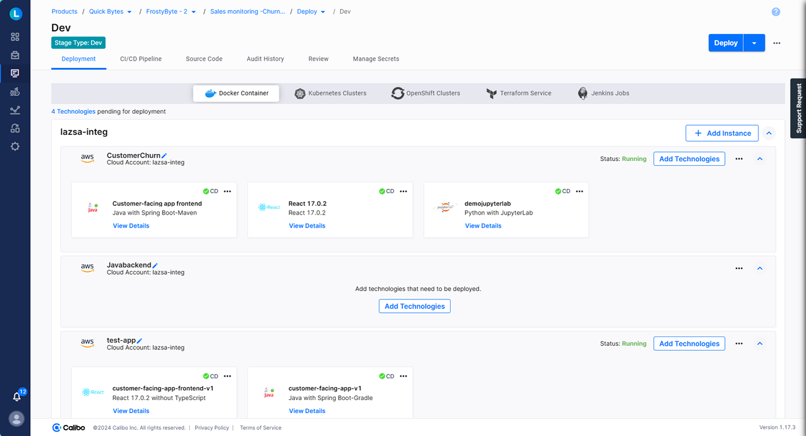Click the Add Instance button
This screenshot has width=806, height=436.
click(721, 133)
